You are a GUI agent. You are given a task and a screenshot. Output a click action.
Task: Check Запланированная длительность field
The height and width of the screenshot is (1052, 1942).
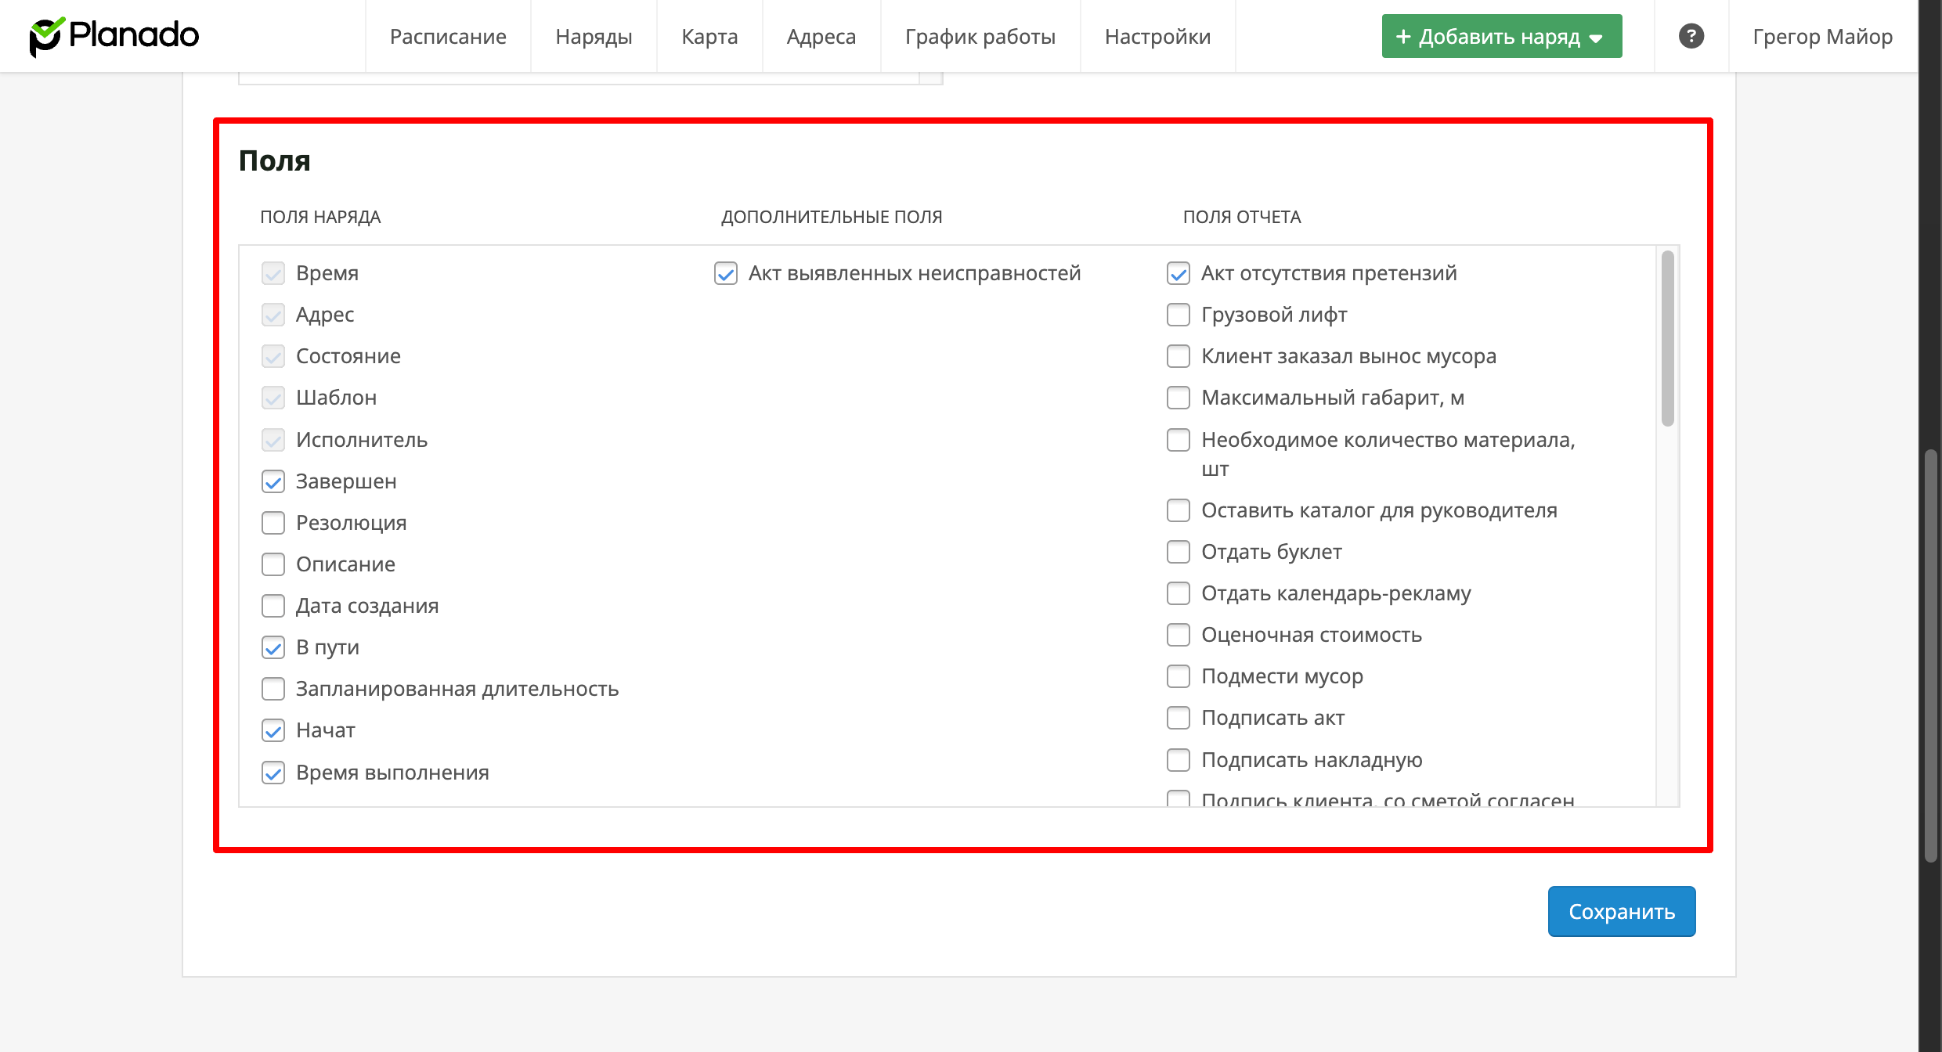tap(273, 689)
